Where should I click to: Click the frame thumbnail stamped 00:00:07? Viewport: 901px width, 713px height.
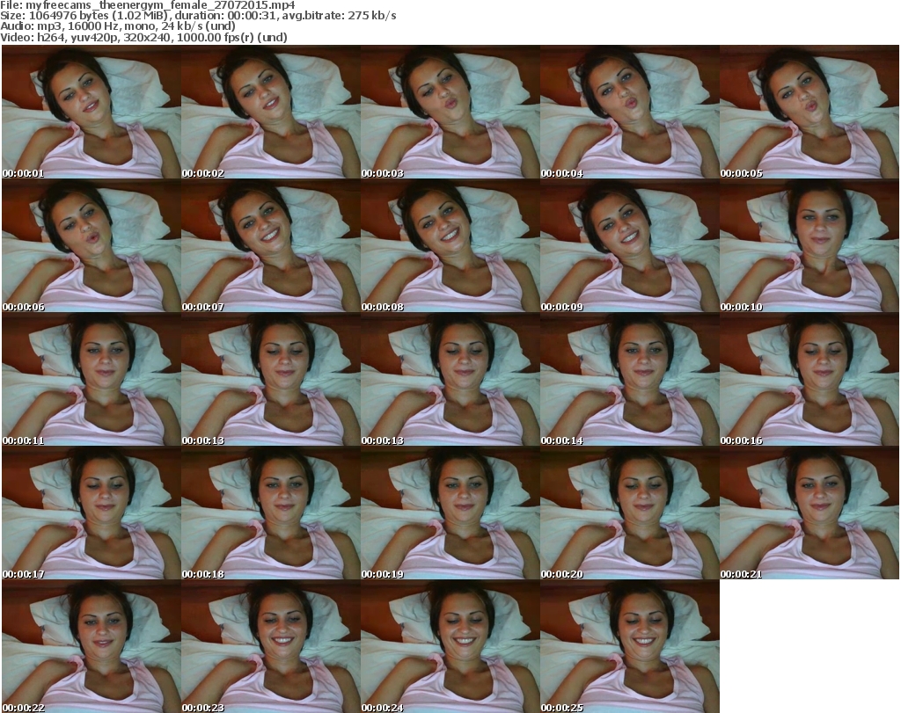[x=271, y=245]
